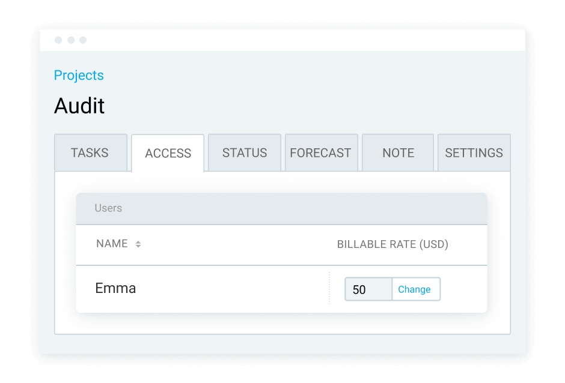Click the rightmost window control dot

tap(84, 40)
